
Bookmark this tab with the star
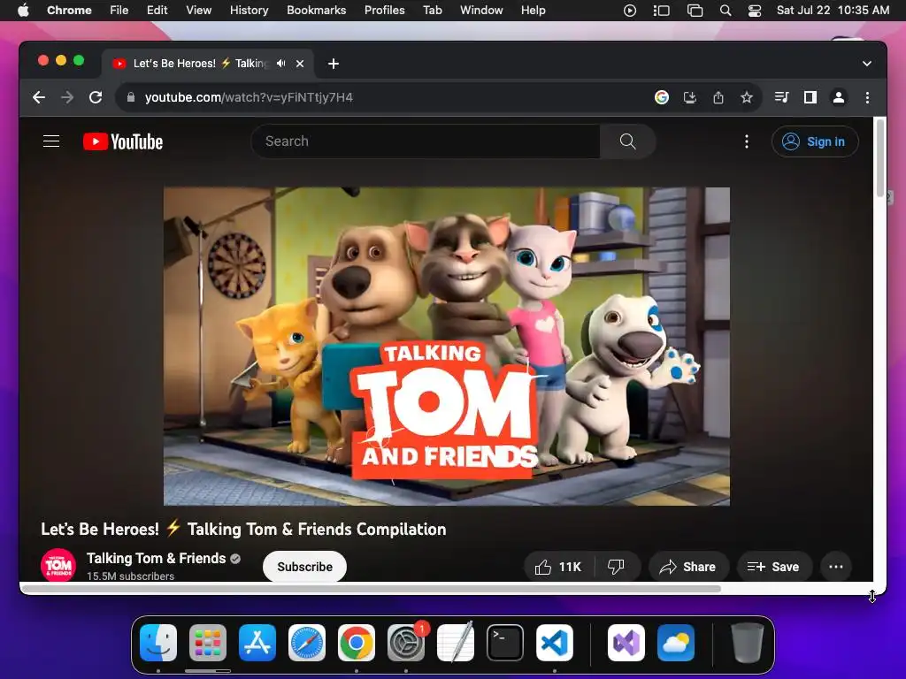point(747,97)
